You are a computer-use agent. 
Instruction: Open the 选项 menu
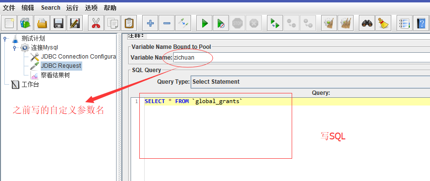click(x=91, y=8)
